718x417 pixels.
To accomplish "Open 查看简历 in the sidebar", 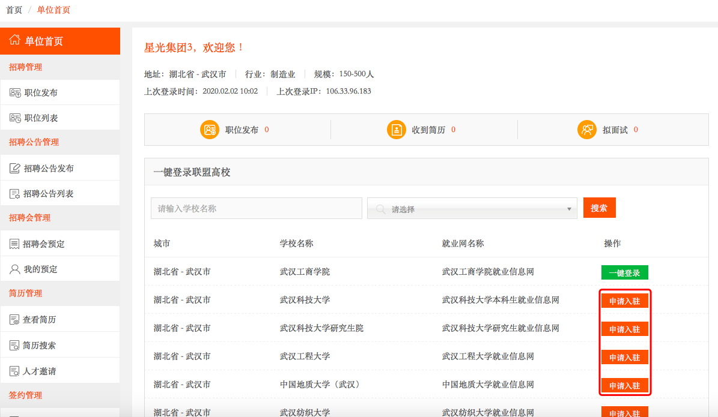I will [x=39, y=320].
